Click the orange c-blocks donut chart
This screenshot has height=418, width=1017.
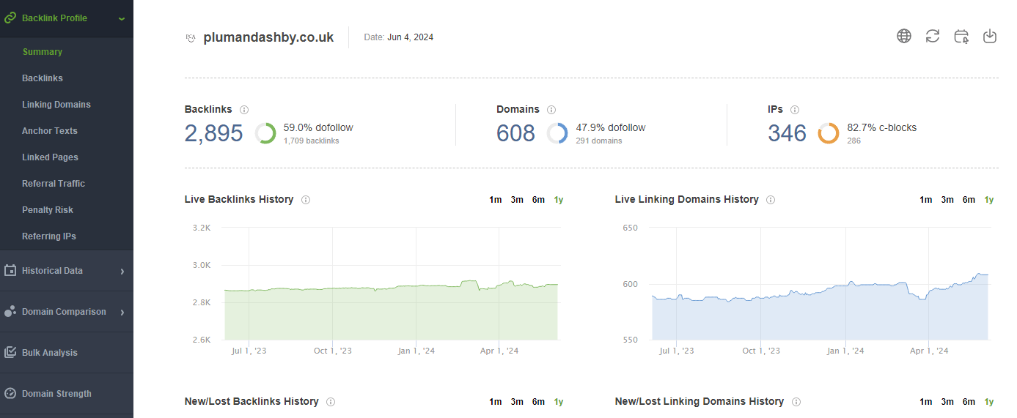click(x=829, y=133)
